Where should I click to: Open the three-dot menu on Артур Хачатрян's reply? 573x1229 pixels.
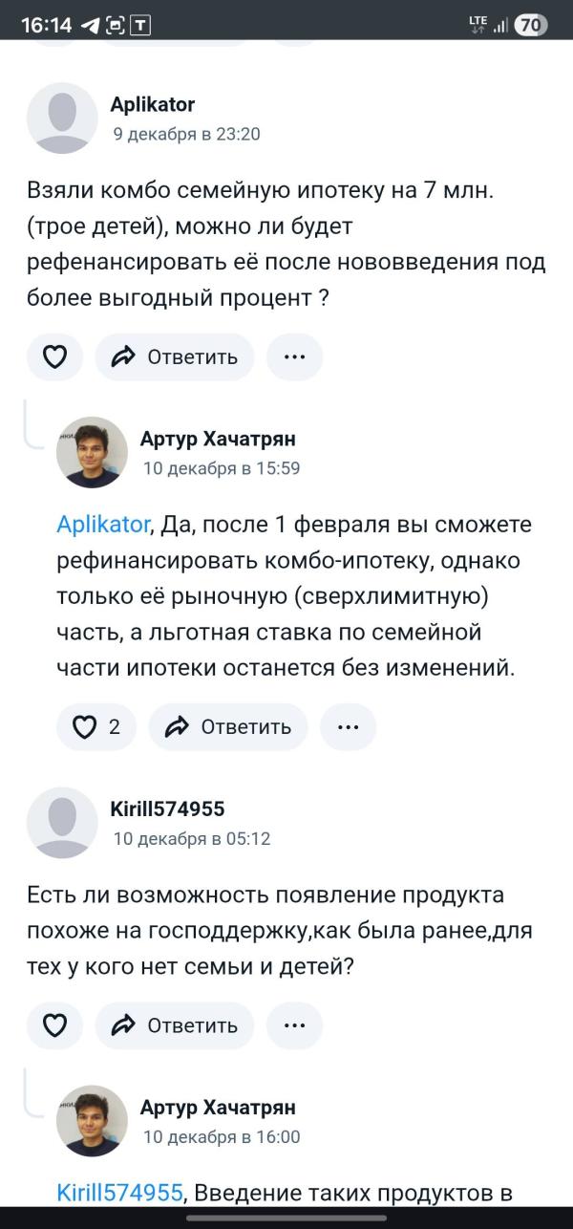pyautogui.click(x=349, y=726)
